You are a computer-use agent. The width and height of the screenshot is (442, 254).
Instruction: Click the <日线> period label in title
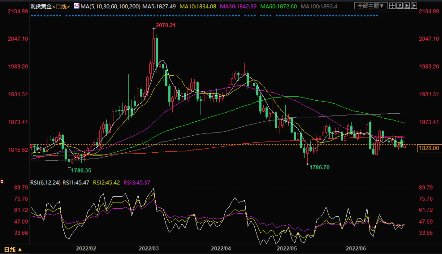pyautogui.click(x=61, y=6)
